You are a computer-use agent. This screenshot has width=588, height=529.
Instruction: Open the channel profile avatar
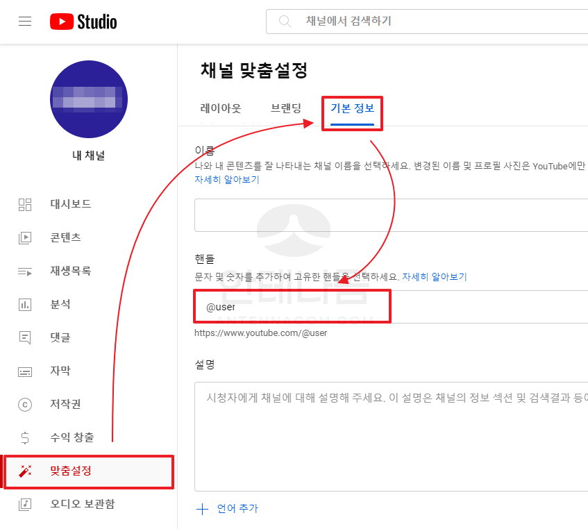(89, 99)
